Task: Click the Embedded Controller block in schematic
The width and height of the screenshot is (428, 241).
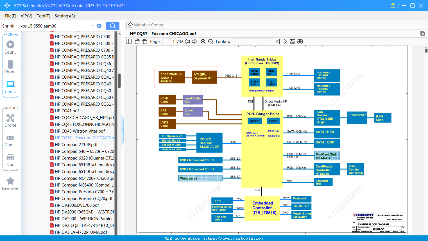Action: pos(262,208)
